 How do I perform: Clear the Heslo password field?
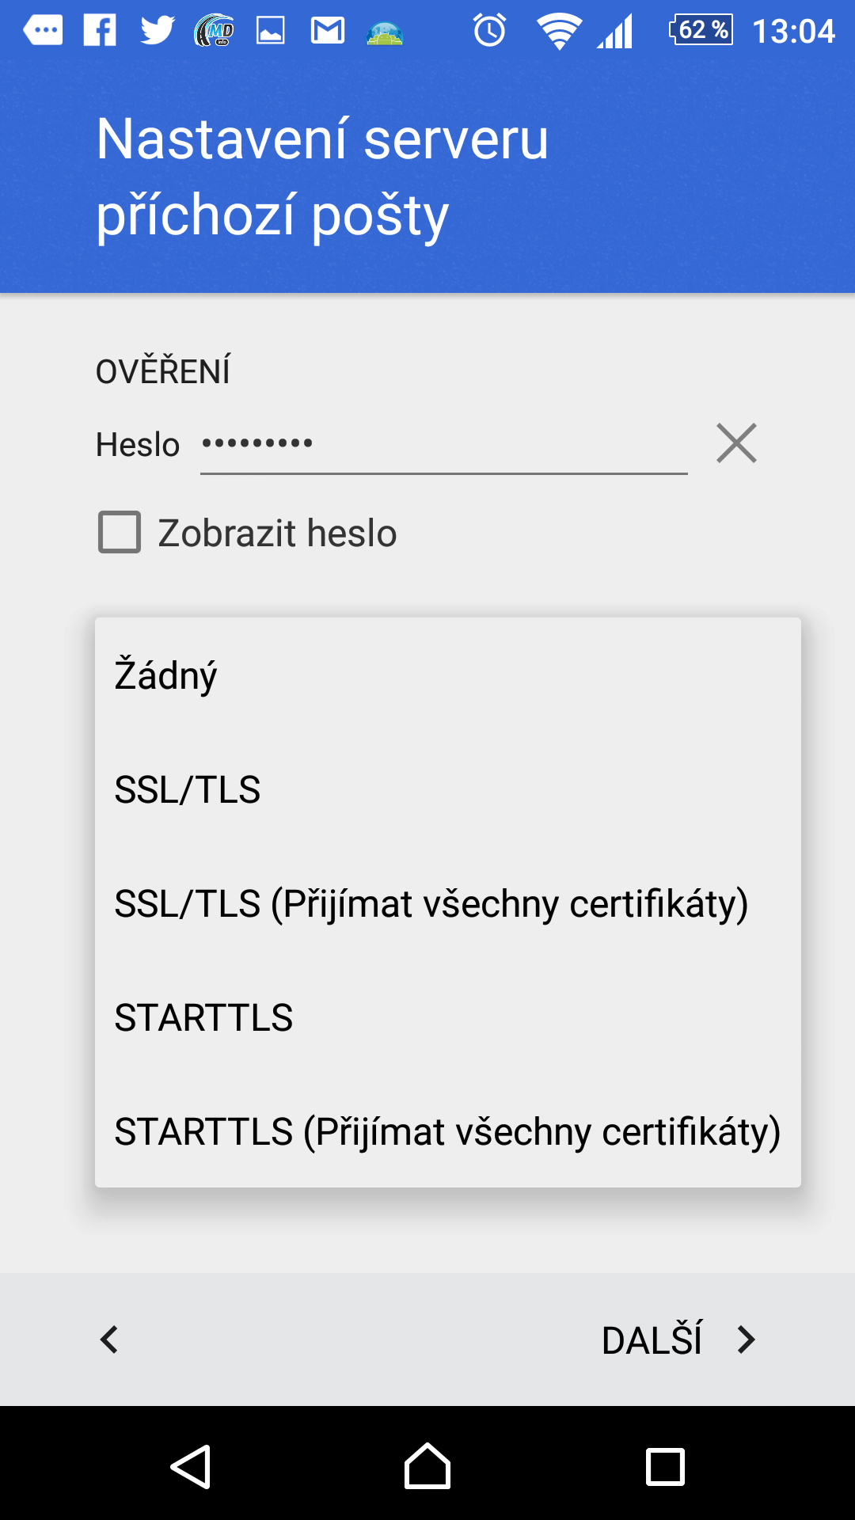click(x=736, y=443)
